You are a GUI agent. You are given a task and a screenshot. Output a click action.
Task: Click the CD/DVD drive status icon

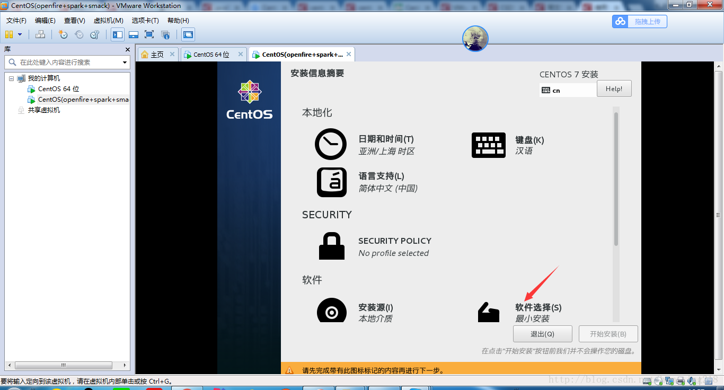pos(658,381)
